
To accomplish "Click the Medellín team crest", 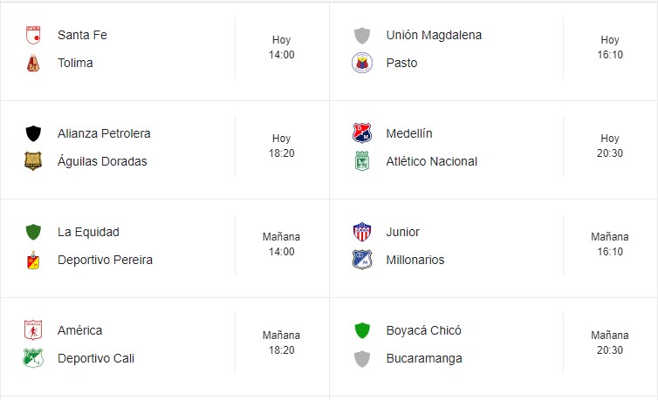I will pos(362,133).
